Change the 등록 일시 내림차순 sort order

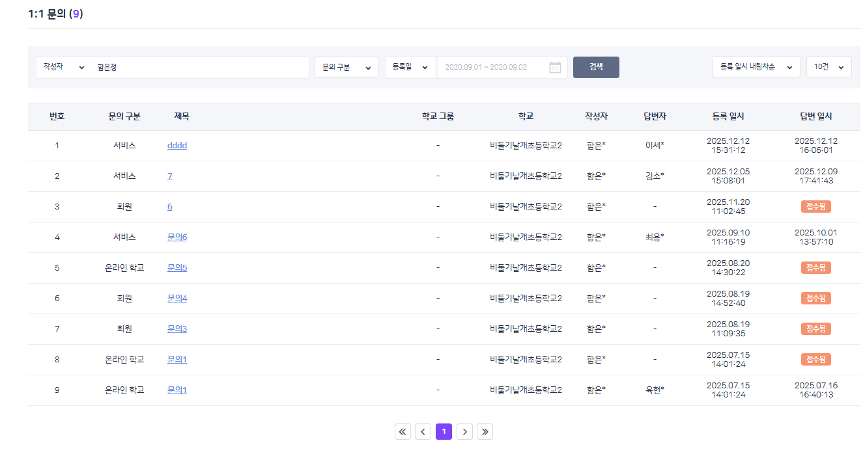756,68
